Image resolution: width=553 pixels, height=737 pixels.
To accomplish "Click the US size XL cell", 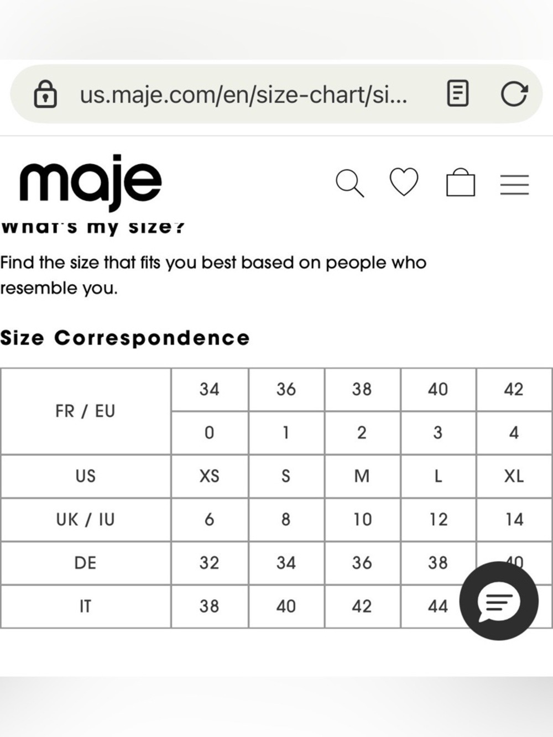I will 514,476.
